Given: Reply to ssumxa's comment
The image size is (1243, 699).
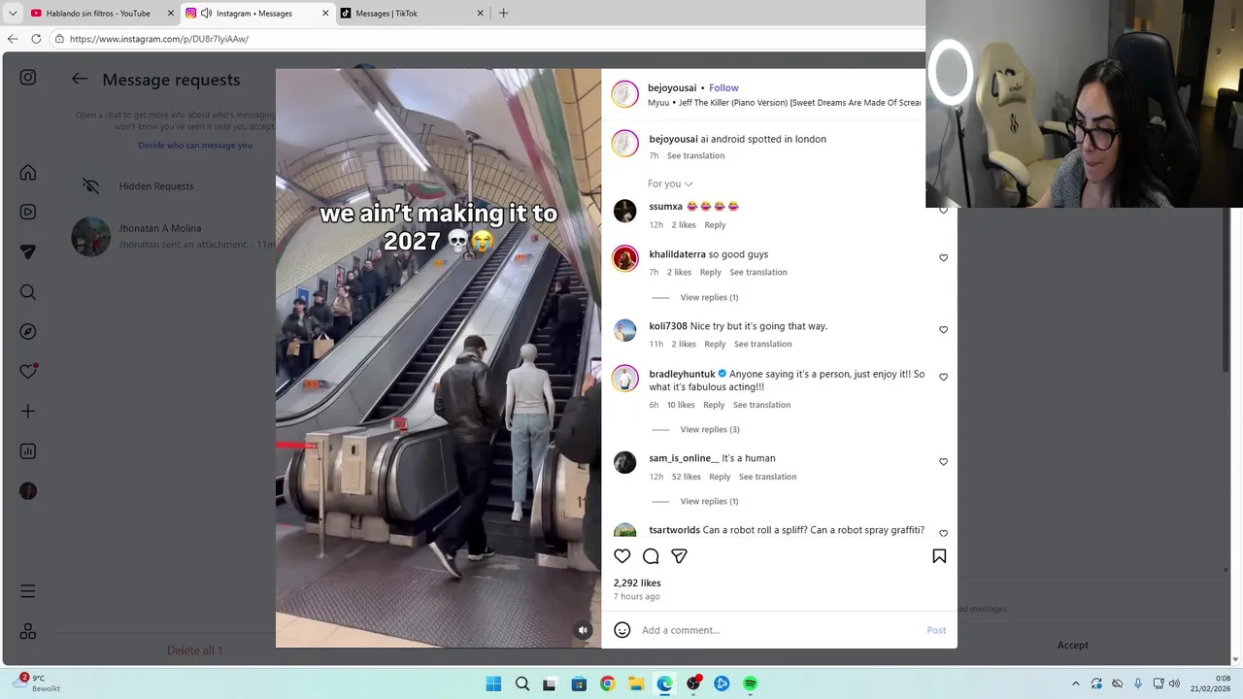Looking at the screenshot, I should click(x=715, y=225).
